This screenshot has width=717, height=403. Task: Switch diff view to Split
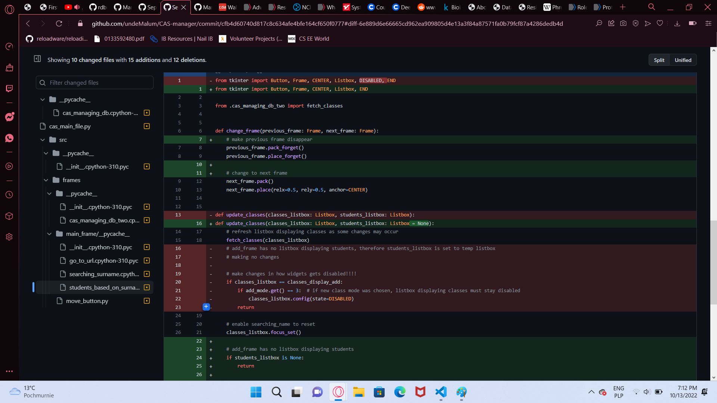click(x=659, y=60)
